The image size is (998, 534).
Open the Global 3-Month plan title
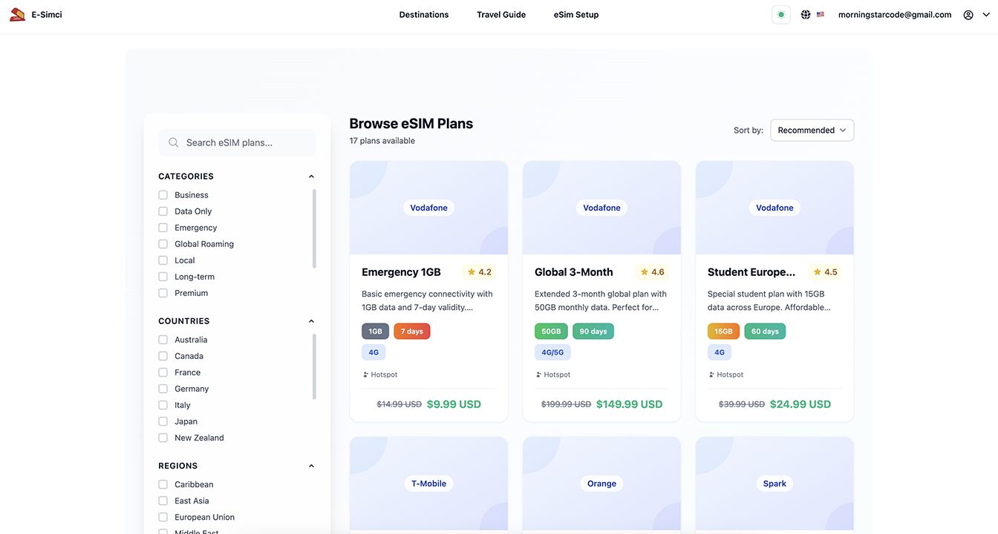[574, 272]
